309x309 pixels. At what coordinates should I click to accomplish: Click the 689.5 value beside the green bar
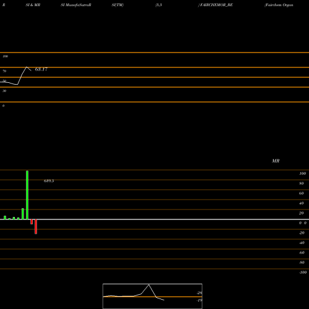coord(49,181)
